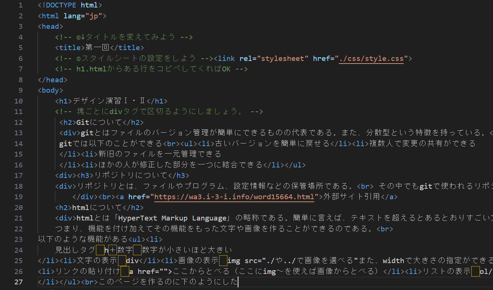Click the comment 塊ごとにdivタグで区切る

(159, 111)
